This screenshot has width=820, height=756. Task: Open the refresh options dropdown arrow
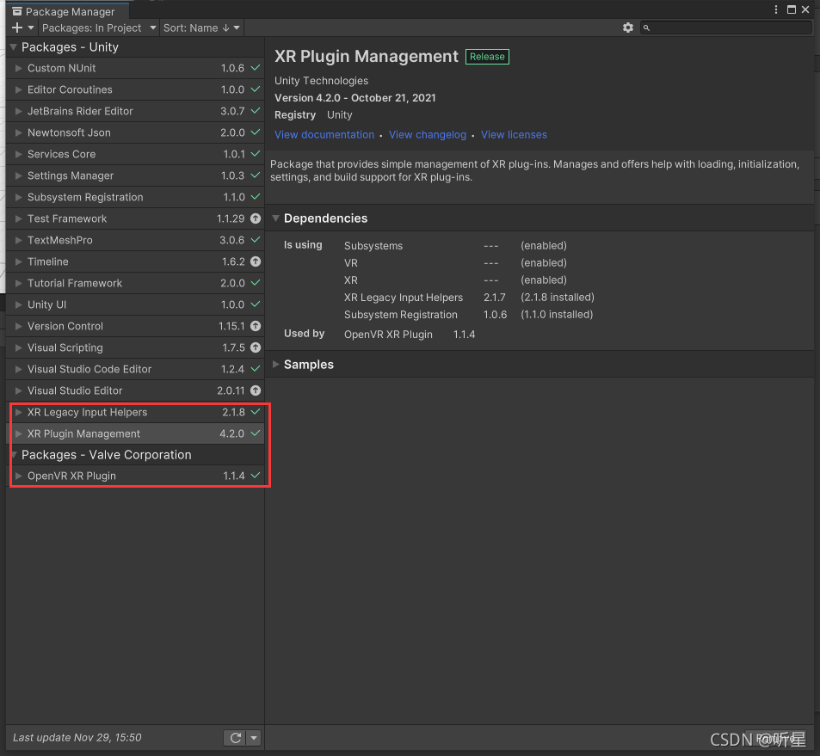(x=254, y=738)
